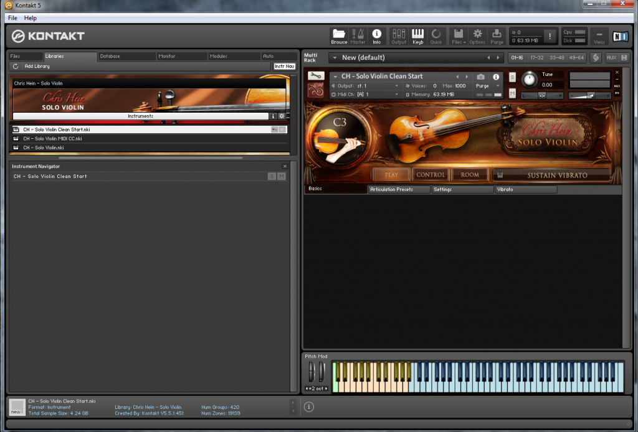Solo the instrument with S button
The height and width of the screenshot is (432, 638).
[x=512, y=77]
